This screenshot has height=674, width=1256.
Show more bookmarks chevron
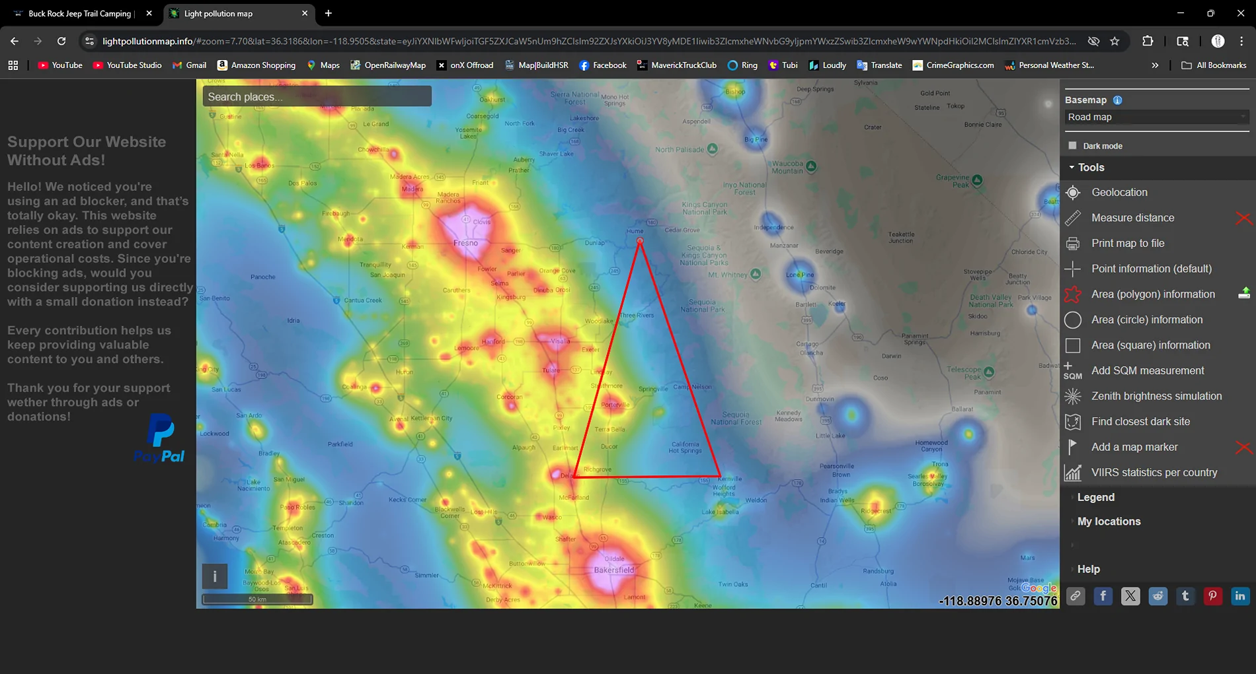click(1155, 65)
